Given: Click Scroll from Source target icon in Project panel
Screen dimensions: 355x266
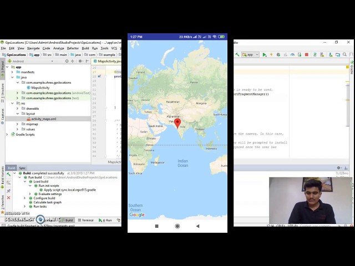Looking at the screenshot, I should click(x=67, y=61).
